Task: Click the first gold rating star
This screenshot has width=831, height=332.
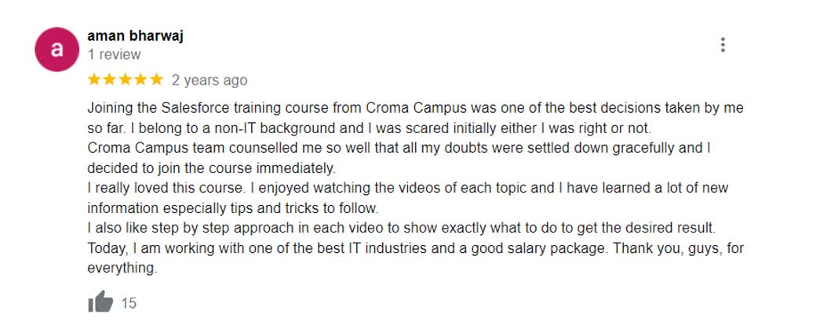Action: click(94, 79)
